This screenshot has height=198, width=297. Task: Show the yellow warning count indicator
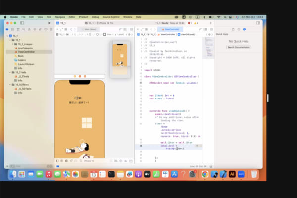click(196, 23)
